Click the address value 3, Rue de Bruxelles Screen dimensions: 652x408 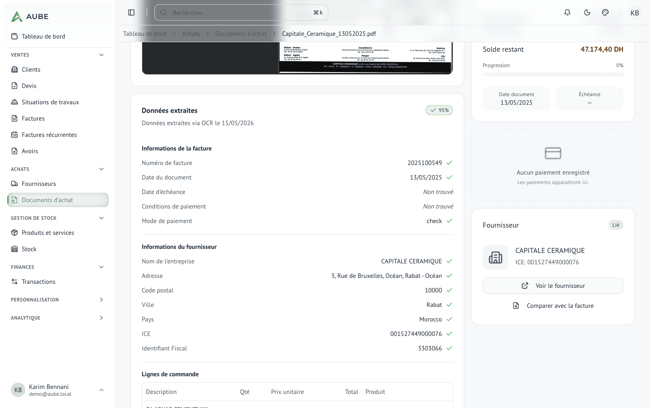pyautogui.click(x=387, y=276)
